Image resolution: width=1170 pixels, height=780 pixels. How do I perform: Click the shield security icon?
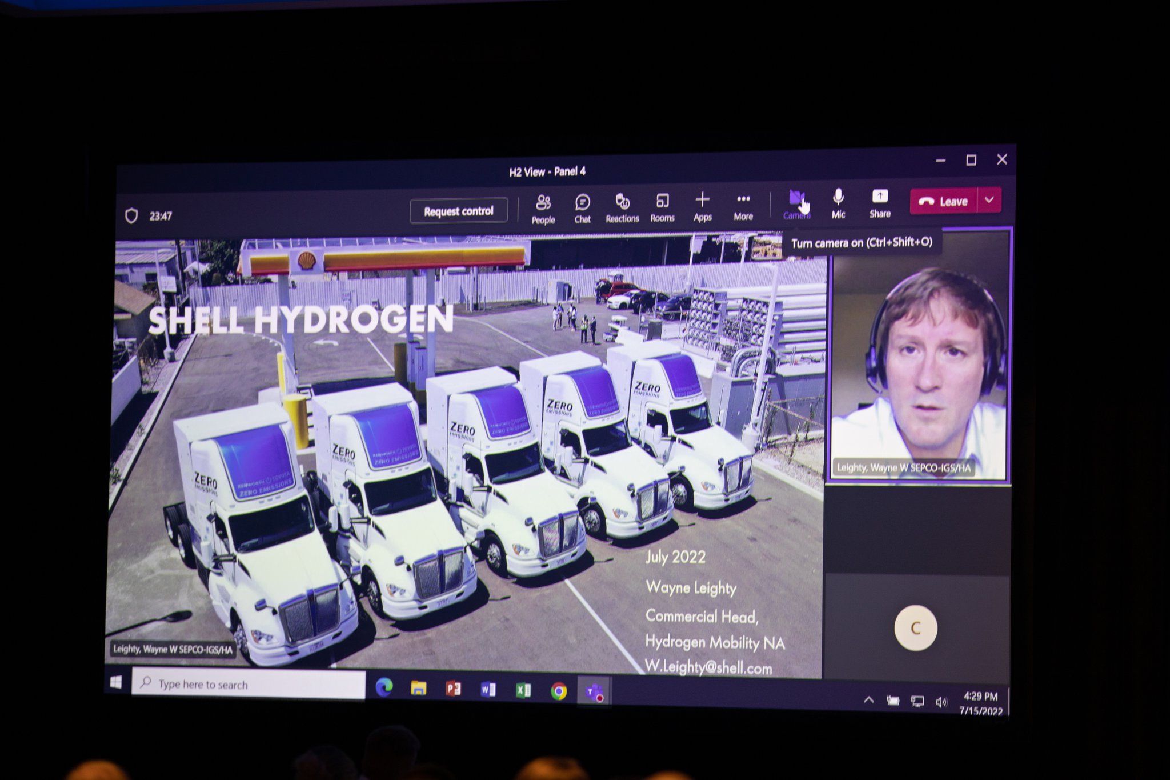click(x=131, y=216)
